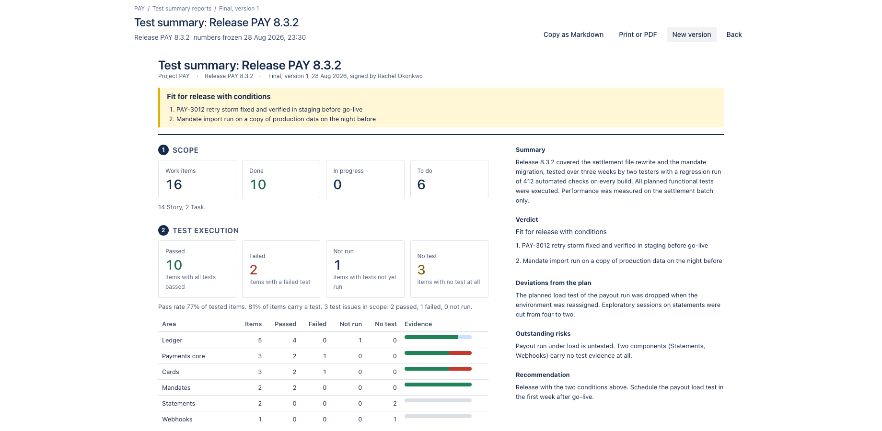Select the To do 6 card
882x431 pixels.
449,179
